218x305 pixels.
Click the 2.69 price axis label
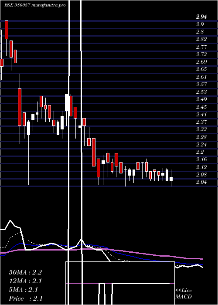[201, 62]
